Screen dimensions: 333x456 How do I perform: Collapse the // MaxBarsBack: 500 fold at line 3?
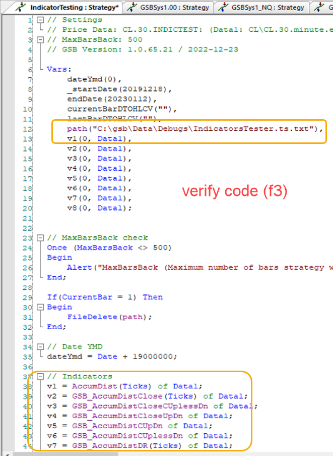40,40
